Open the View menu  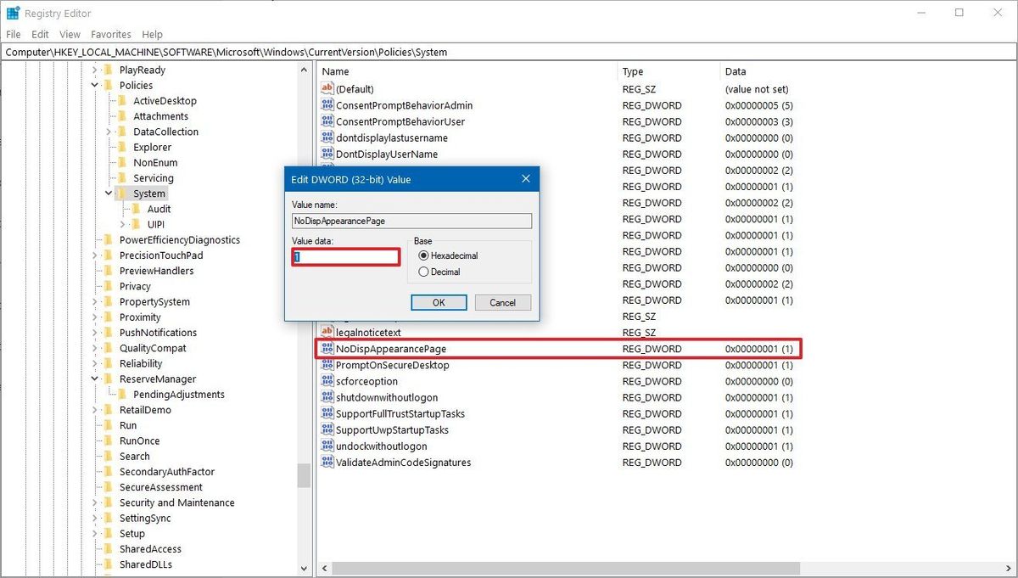pyautogui.click(x=69, y=34)
